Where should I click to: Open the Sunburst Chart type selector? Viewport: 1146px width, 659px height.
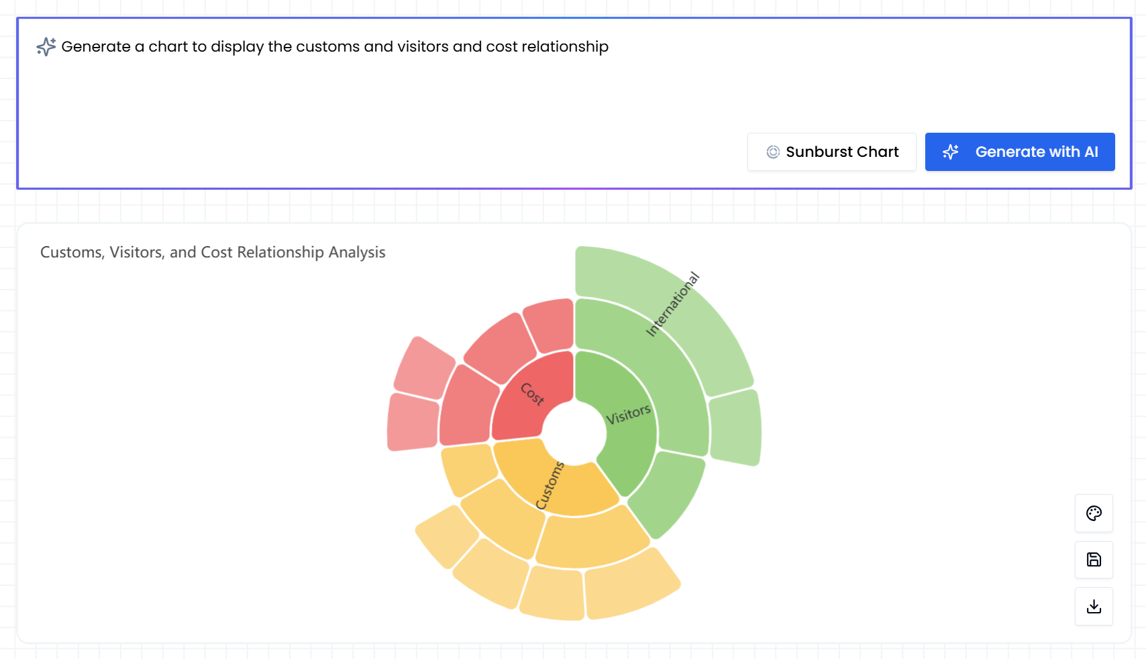click(x=831, y=152)
